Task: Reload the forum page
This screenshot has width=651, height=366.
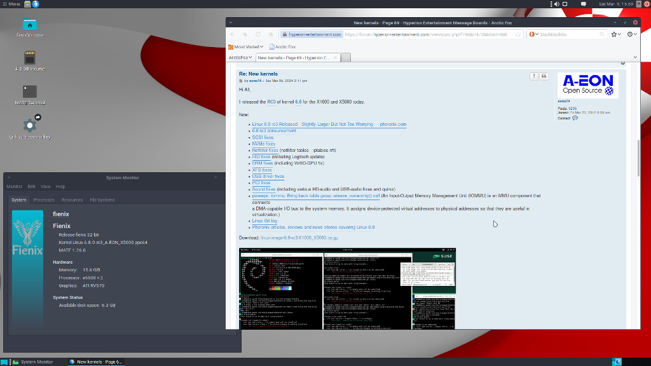Action: click(258, 34)
